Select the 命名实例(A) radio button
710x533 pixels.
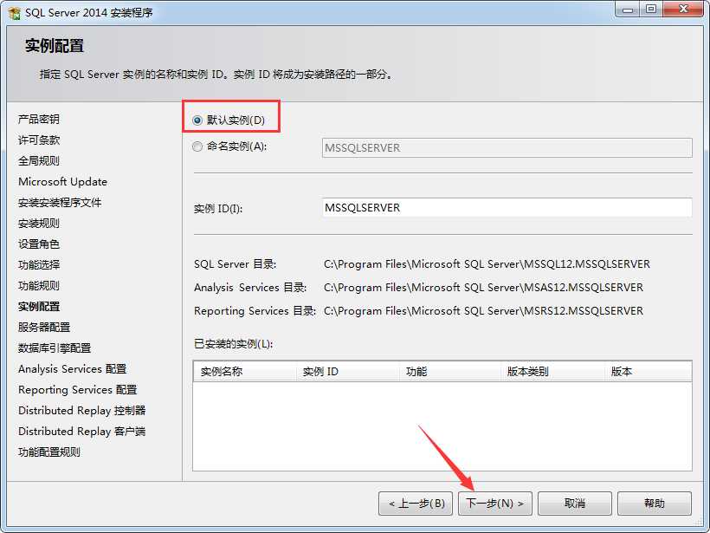pyautogui.click(x=197, y=146)
